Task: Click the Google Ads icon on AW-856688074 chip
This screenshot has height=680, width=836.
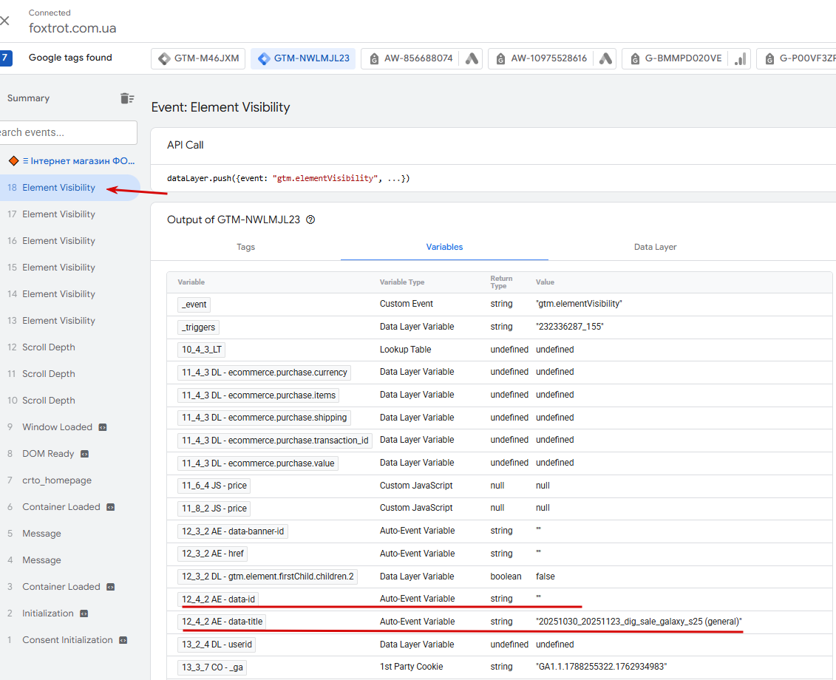Action: [x=472, y=58]
